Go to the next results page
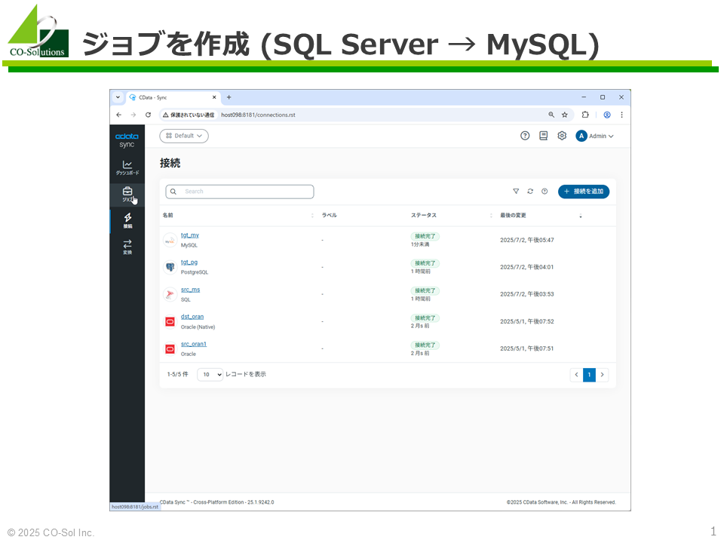This screenshot has width=724, height=543. [x=602, y=375]
